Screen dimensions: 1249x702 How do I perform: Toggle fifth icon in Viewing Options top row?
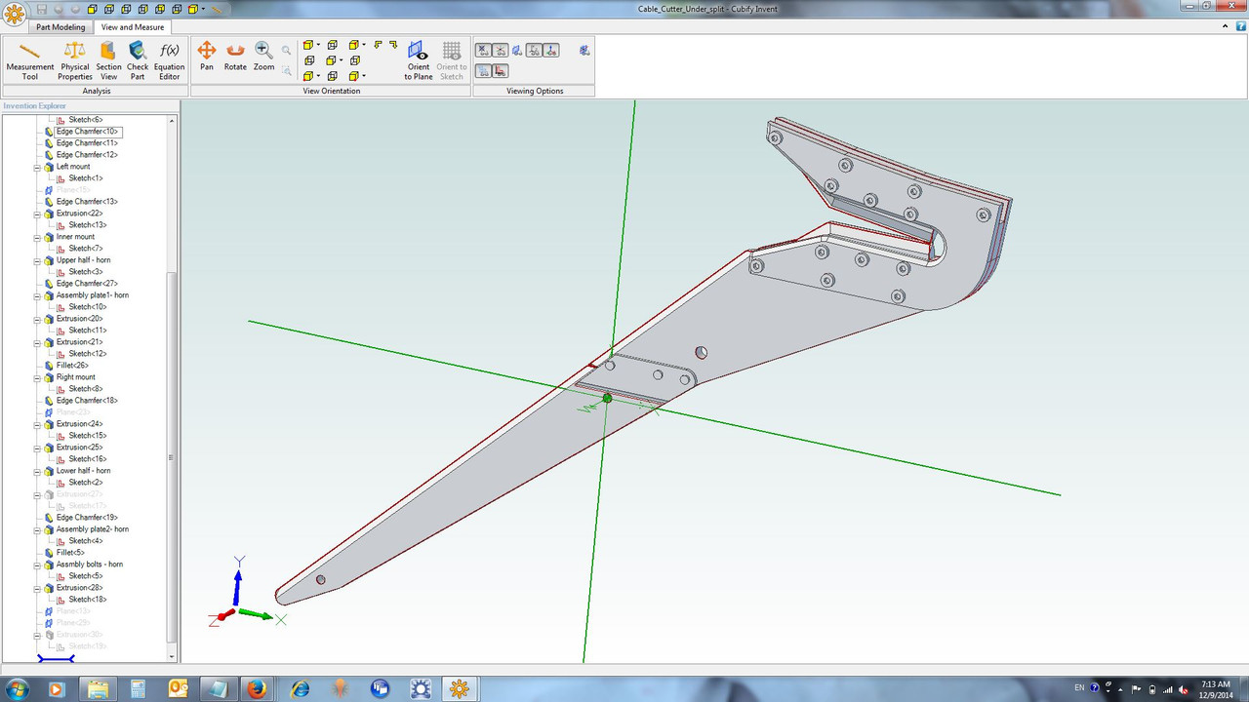tap(551, 50)
